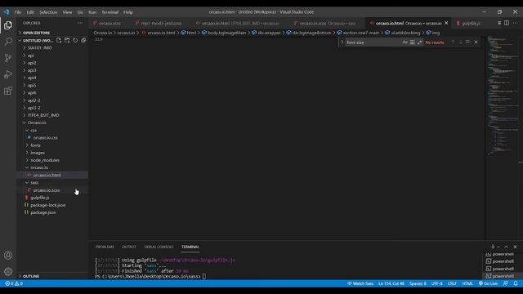Screen dimensions: 523x294
Task: Open the Selection menu
Action: (48, 12)
